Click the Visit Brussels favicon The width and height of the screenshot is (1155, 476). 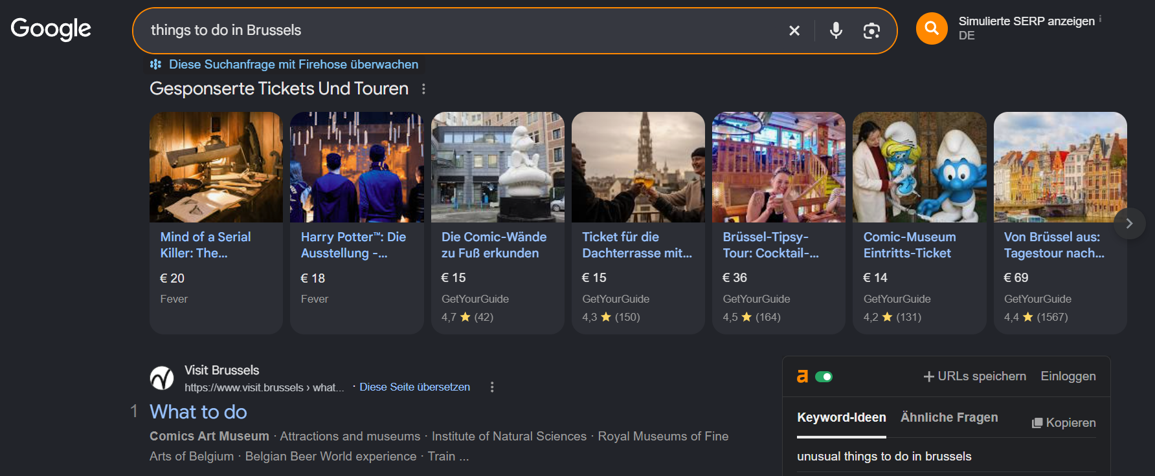coord(162,378)
